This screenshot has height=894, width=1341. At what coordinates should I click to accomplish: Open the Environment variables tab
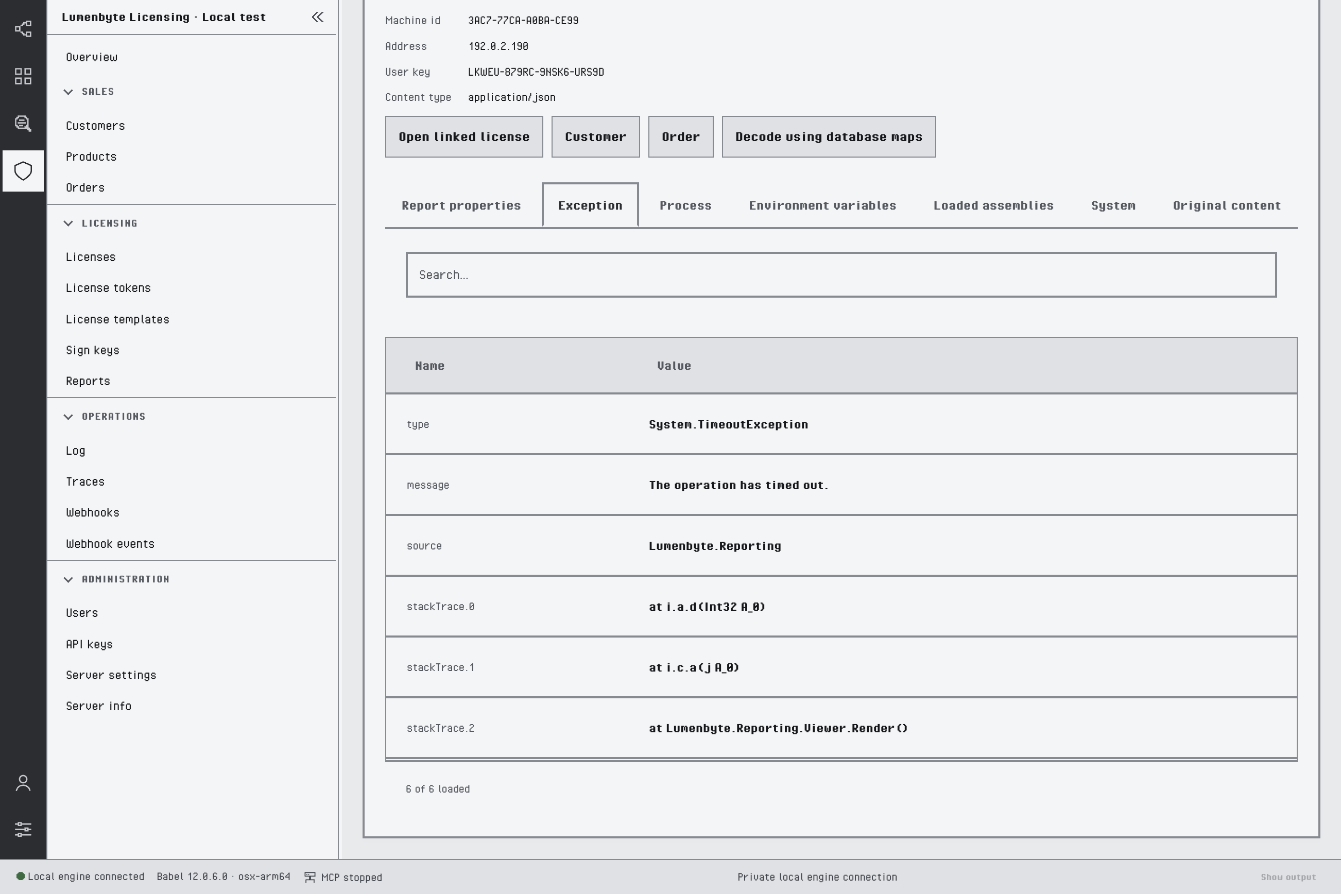[x=822, y=205]
